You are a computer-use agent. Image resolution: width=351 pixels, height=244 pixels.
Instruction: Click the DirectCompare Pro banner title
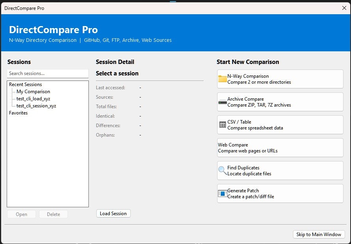coord(53,30)
